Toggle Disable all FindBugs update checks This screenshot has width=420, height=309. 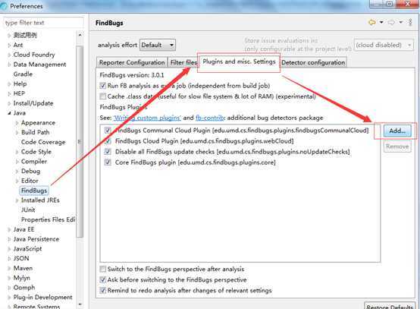108,152
